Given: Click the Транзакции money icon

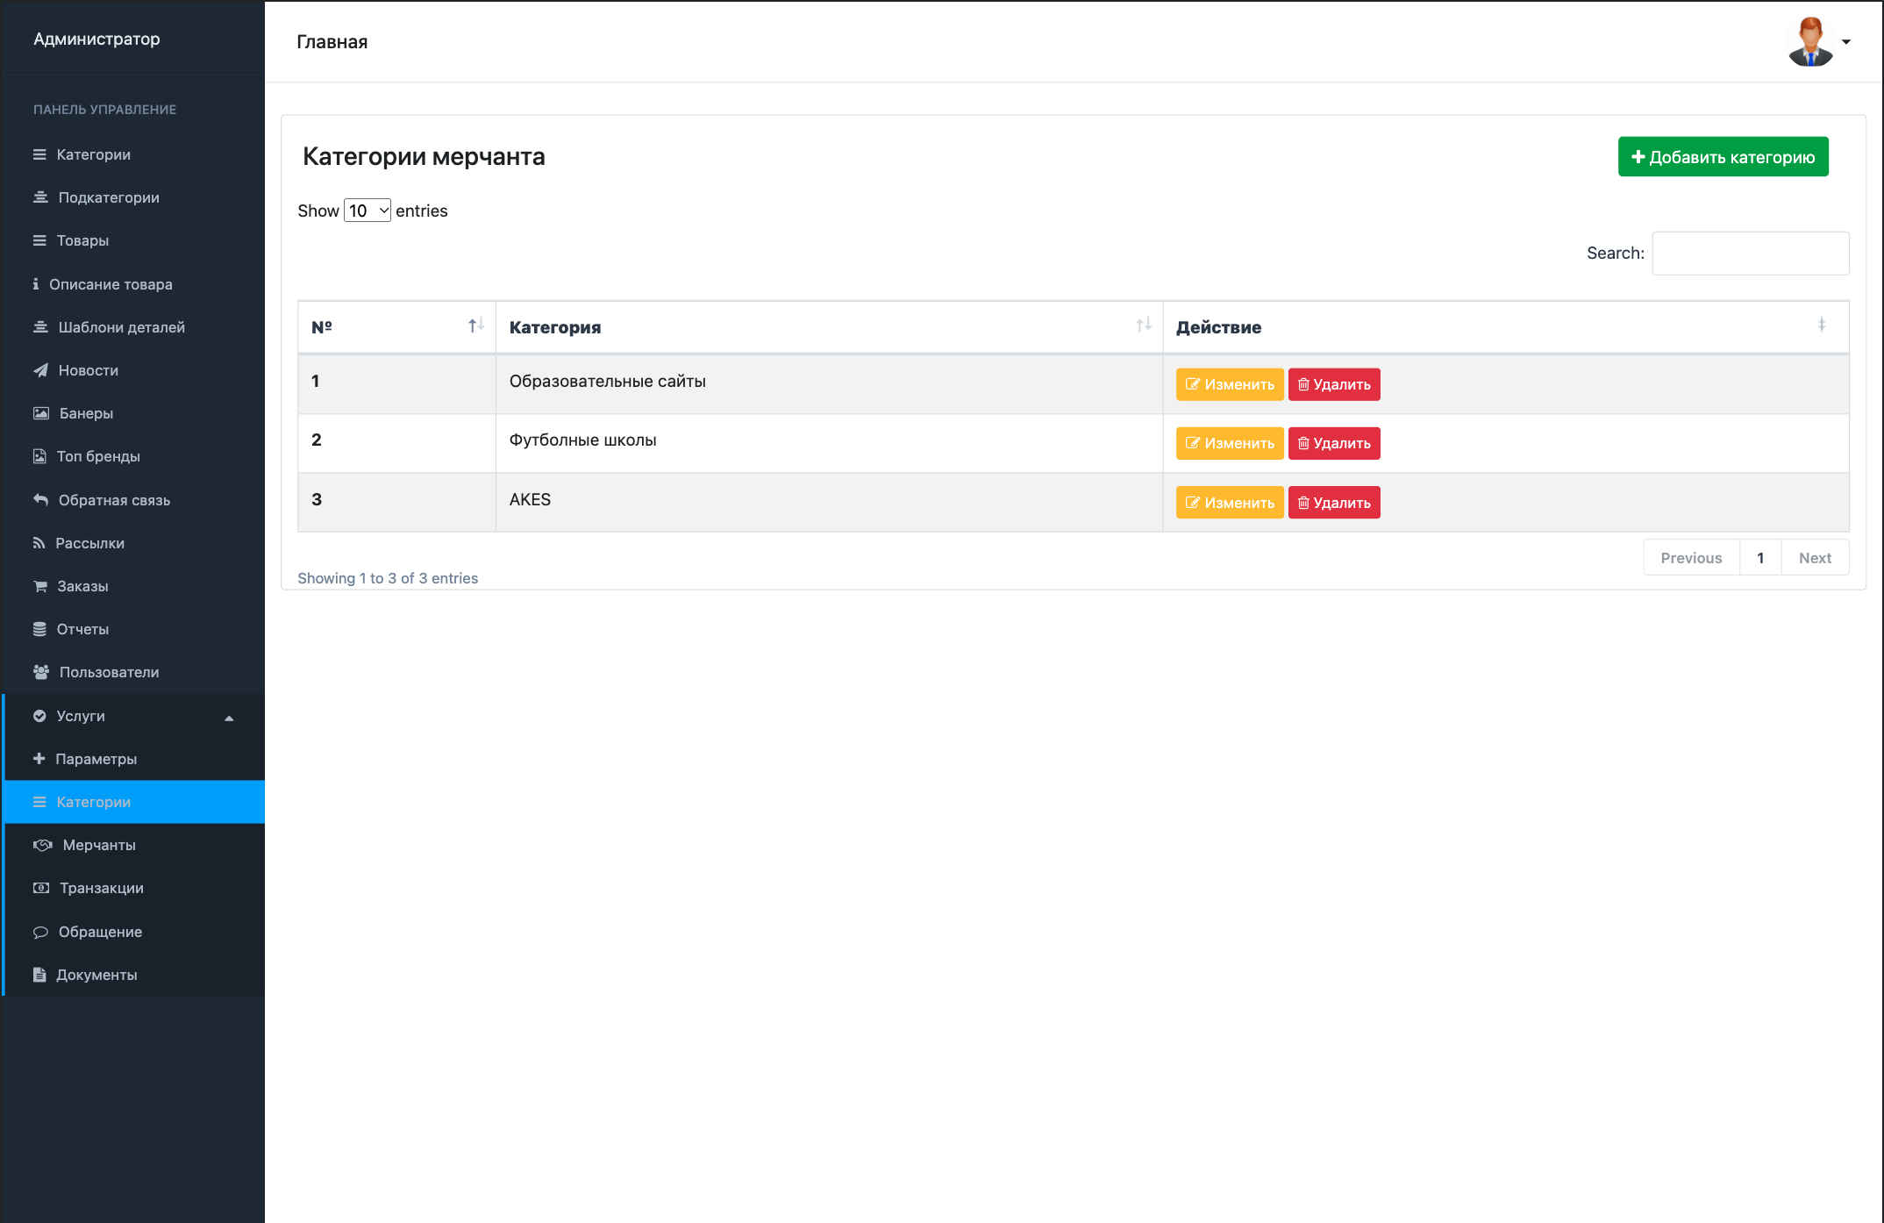Looking at the screenshot, I should click(41, 888).
